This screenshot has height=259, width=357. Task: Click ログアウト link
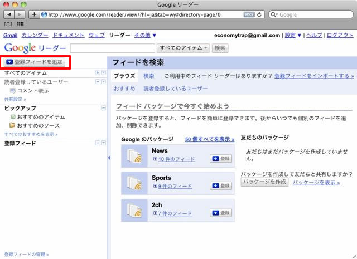pos(340,36)
